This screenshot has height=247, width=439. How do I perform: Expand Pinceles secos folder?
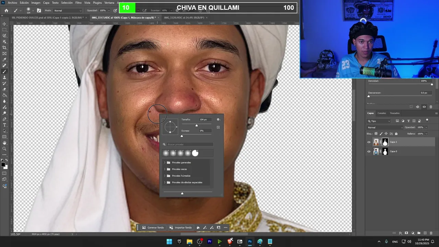click(165, 169)
